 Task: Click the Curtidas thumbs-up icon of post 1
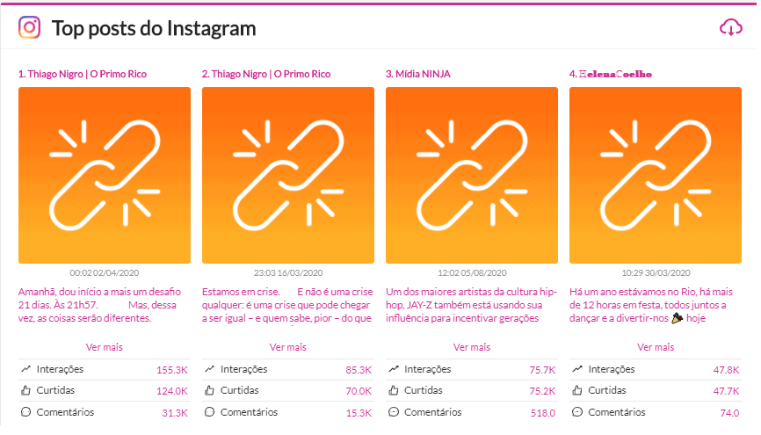[x=25, y=390]
